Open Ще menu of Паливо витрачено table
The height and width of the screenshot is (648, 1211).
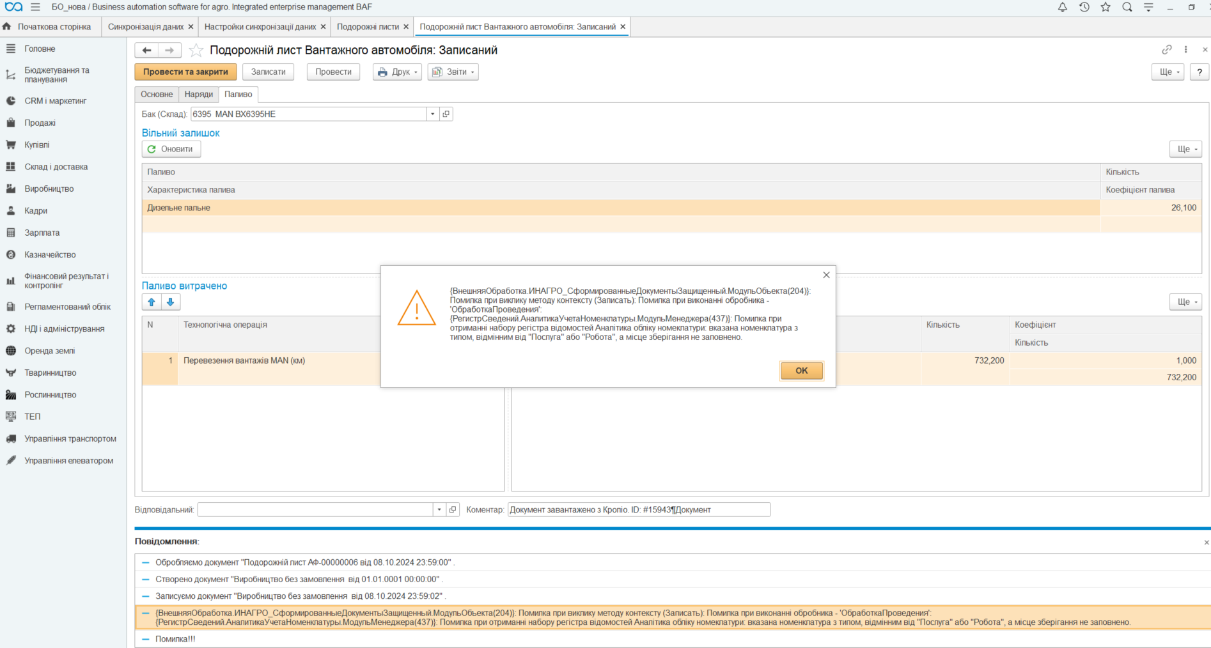click(x=1186, y=302)
